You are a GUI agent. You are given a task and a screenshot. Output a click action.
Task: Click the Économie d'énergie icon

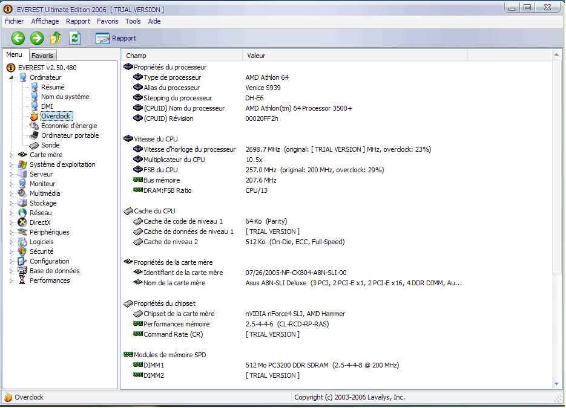pos(35,126)
